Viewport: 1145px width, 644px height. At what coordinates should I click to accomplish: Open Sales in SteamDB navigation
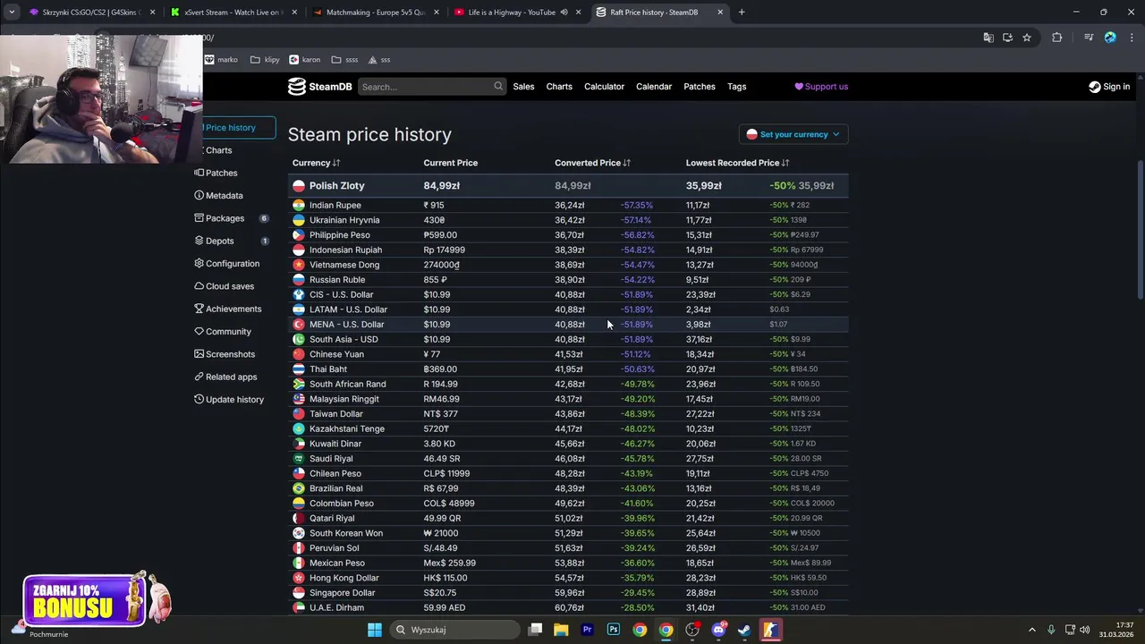(523, 87)
